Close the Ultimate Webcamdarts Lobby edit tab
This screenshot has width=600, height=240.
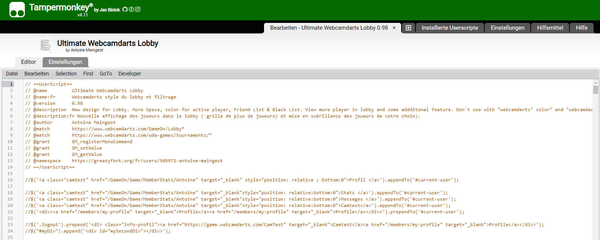click(394, 28)
